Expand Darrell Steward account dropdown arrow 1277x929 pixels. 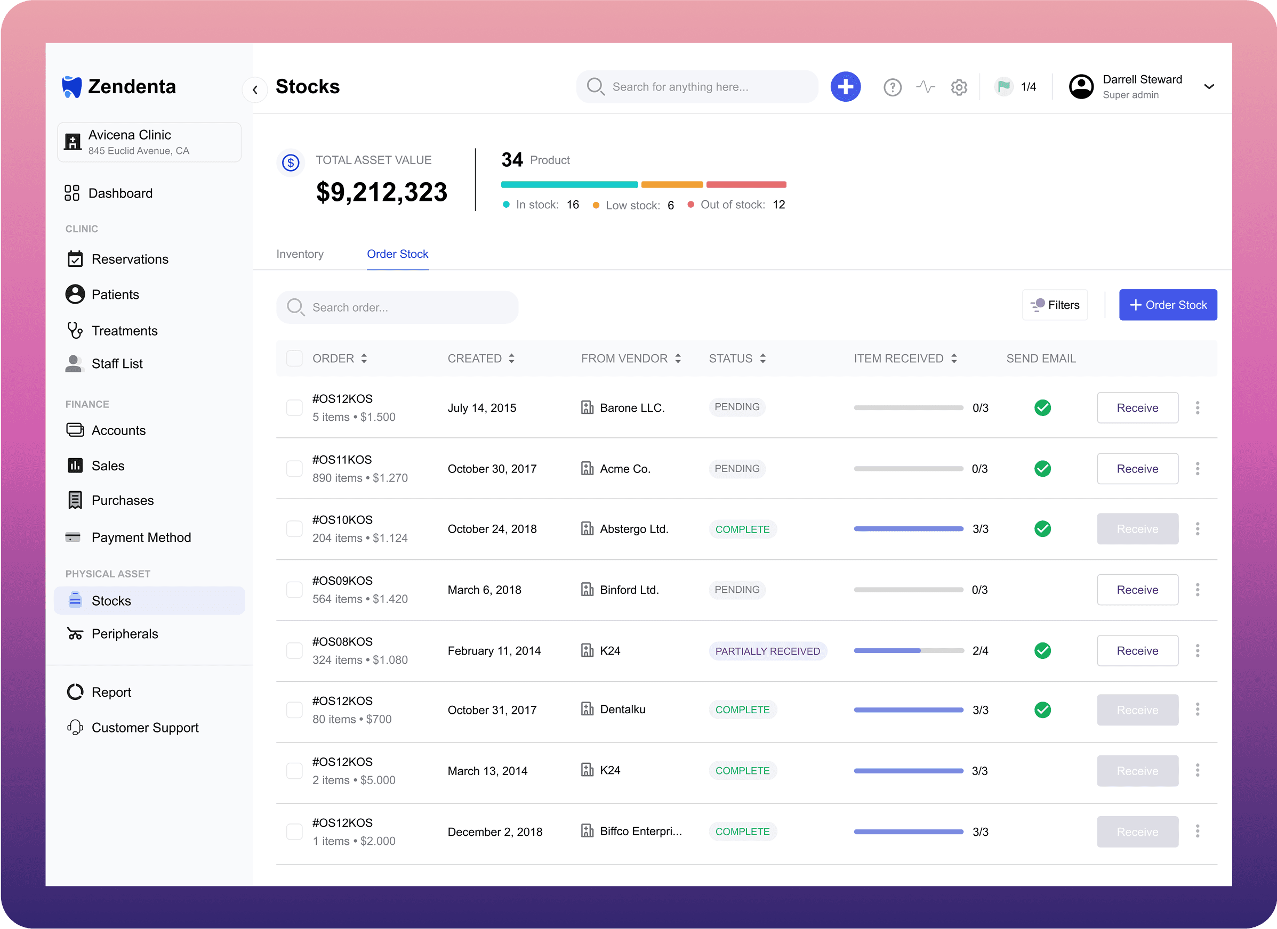click(x=1208, y=87)
